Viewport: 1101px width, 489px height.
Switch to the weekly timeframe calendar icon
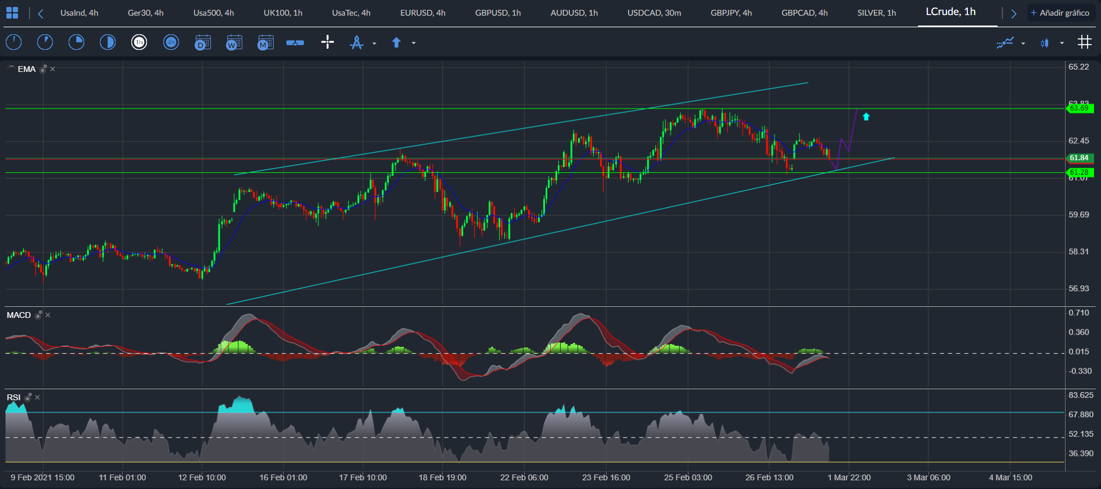234,42
